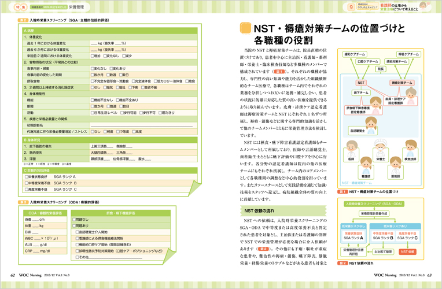Check the 減少 weight change checkbox

[124, 55]
